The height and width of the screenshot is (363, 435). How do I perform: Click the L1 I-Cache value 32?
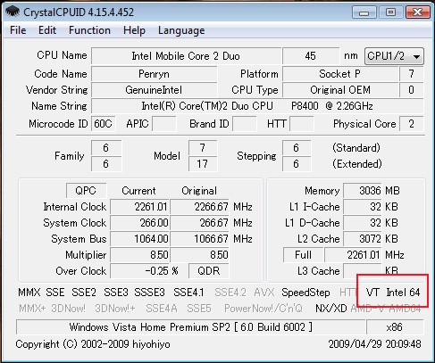pos(363,207)
